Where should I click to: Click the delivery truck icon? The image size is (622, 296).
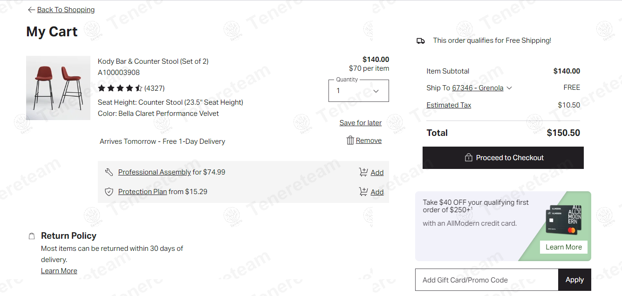tap(421, 41)
